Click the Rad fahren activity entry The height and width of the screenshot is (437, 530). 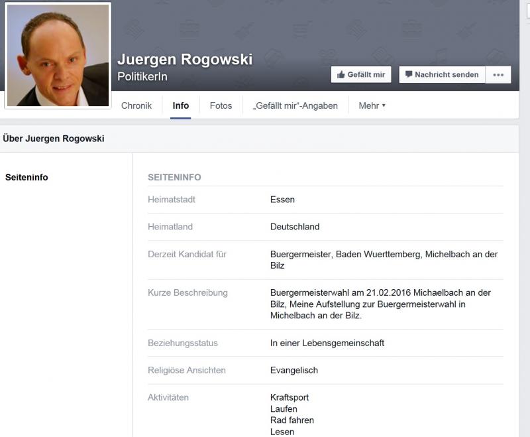292,420
